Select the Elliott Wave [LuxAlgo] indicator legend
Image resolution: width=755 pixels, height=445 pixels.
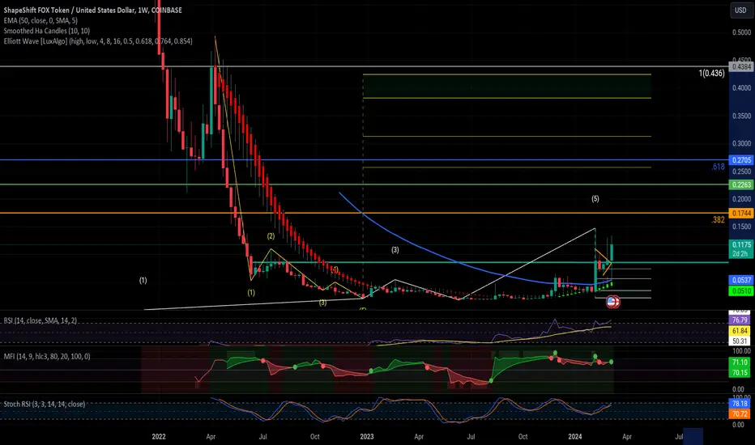click(x=98, y=41)
